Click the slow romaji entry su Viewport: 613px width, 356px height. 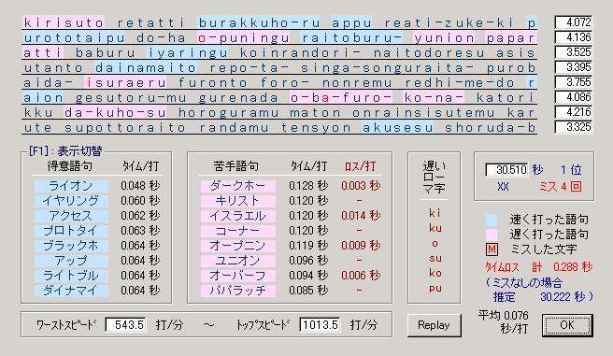[435, 258]
